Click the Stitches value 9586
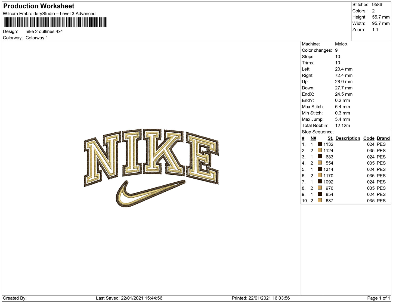Screen dimensions: 393x302 (x=377, y=5)
